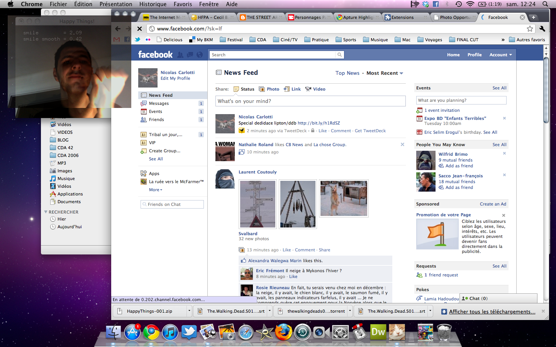Collapse the RECHERCHER section in Finder sidebar

click(x=46, y=212)
